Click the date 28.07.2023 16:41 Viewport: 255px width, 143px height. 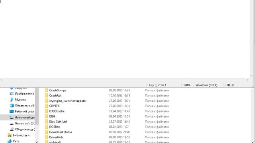point(120,122)
